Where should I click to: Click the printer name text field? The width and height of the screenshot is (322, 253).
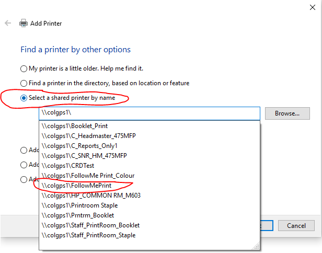pos(149,113)
